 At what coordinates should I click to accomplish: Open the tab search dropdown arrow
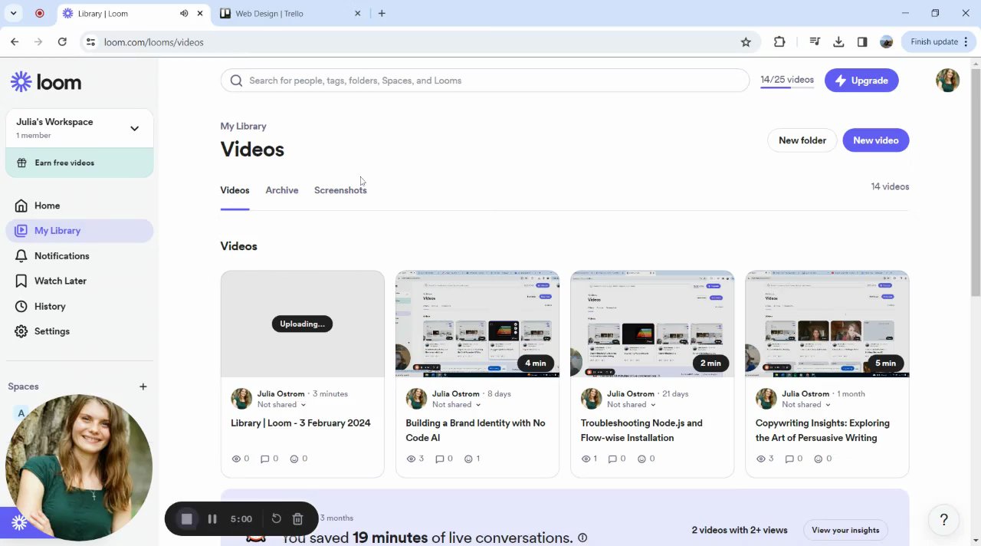(13, 13)
